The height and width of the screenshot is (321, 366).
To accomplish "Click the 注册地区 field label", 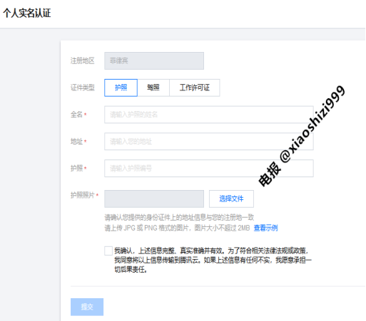I will [x=83, y=60].
